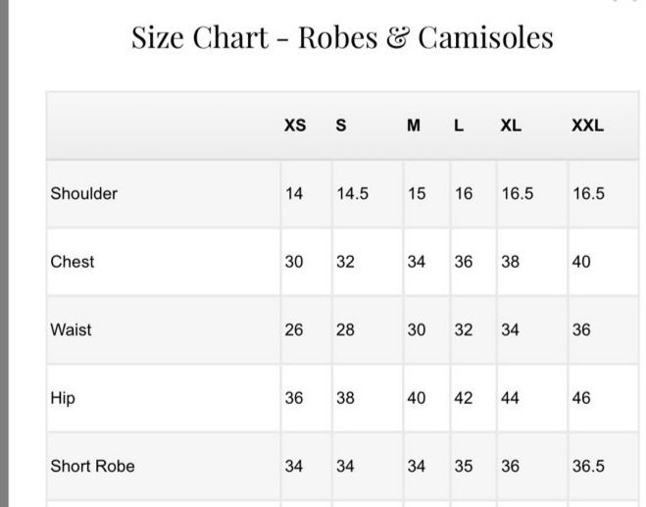The width and height of the screenshot is (646, 507).
Task: Click the Chest row label
Action: [73, 262]
